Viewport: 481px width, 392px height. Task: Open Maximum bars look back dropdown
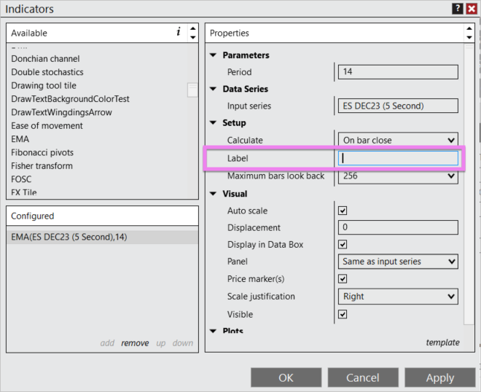click(x=398, y=176)
